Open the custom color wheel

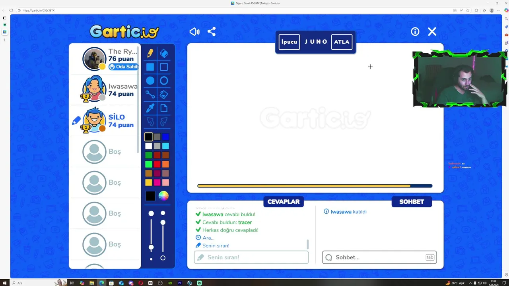163,195
